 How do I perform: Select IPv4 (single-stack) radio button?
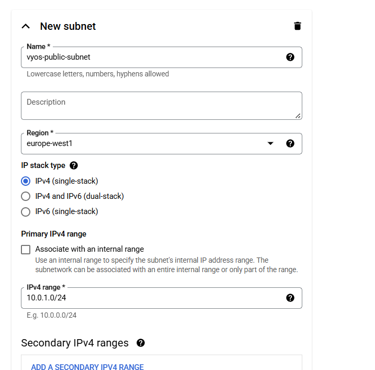26,181
